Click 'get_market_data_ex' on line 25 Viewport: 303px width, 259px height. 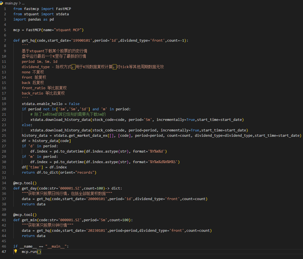[x=88, y=136]
